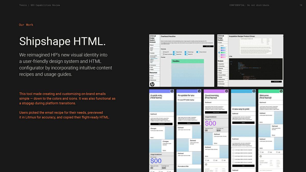Click the green Headline preview block

coord(188,61)
